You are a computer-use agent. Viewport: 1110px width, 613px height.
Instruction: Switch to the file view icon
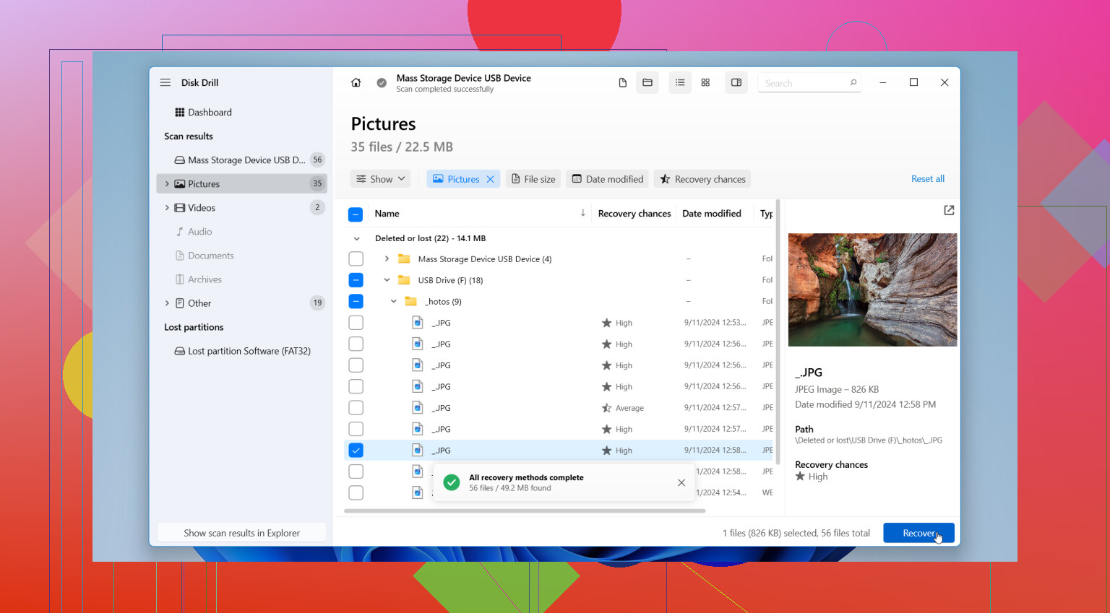click(622, 83)
